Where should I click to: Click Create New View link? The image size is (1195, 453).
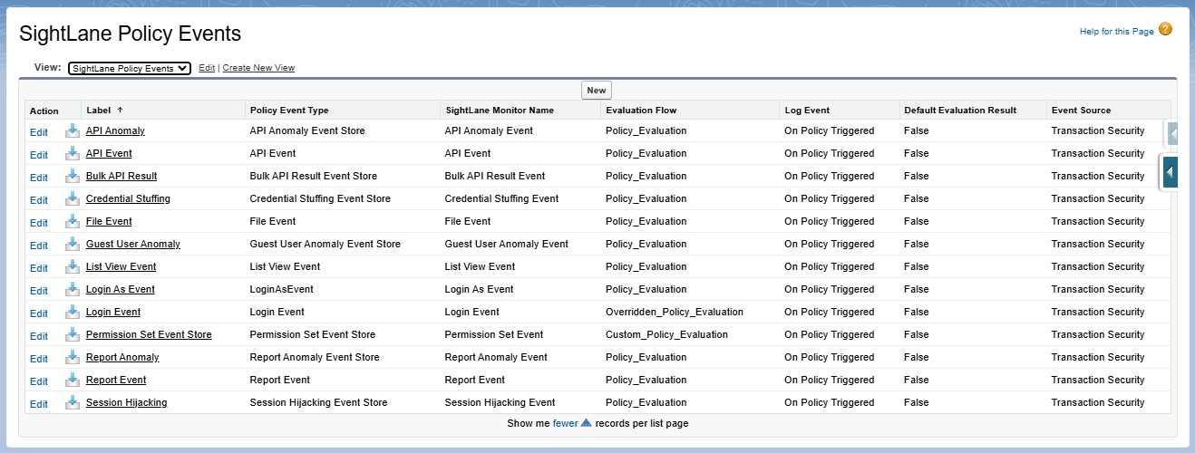coord(258,68)
